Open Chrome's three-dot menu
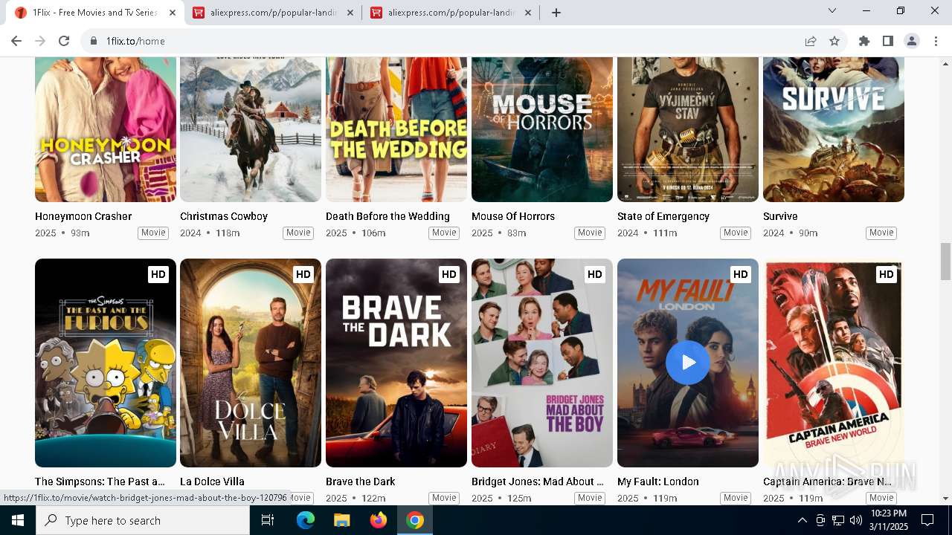Image resolution: width=952 pixels, height=535 pixels. [x=935, y=41]
